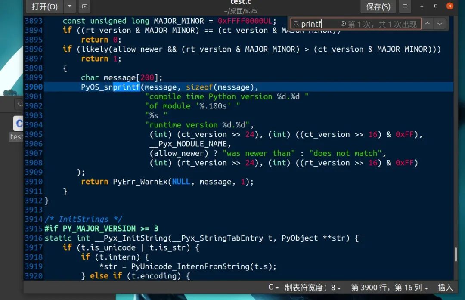This screenshot has height=300, width=465.
Task: Click 'likely' on line 3896
Action: point(95,49)
